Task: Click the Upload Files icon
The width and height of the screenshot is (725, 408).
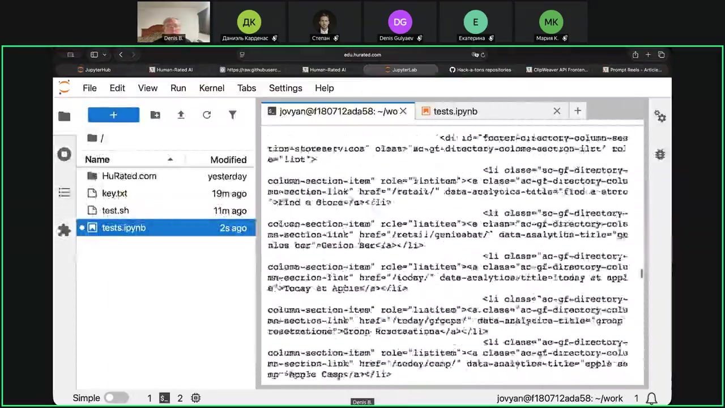Action: click(181, 115)
